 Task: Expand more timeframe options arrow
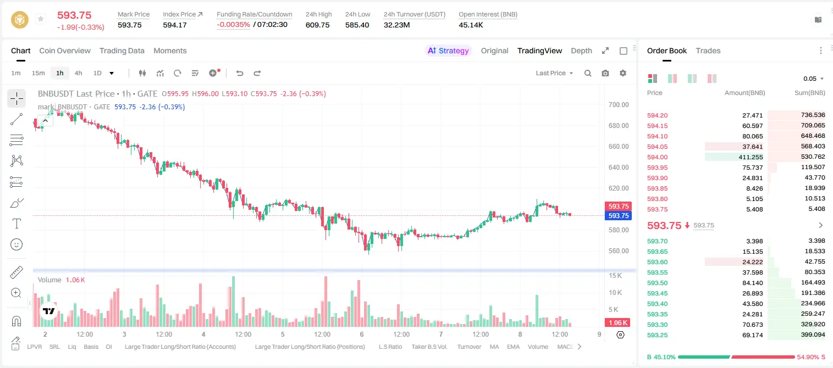112,73
